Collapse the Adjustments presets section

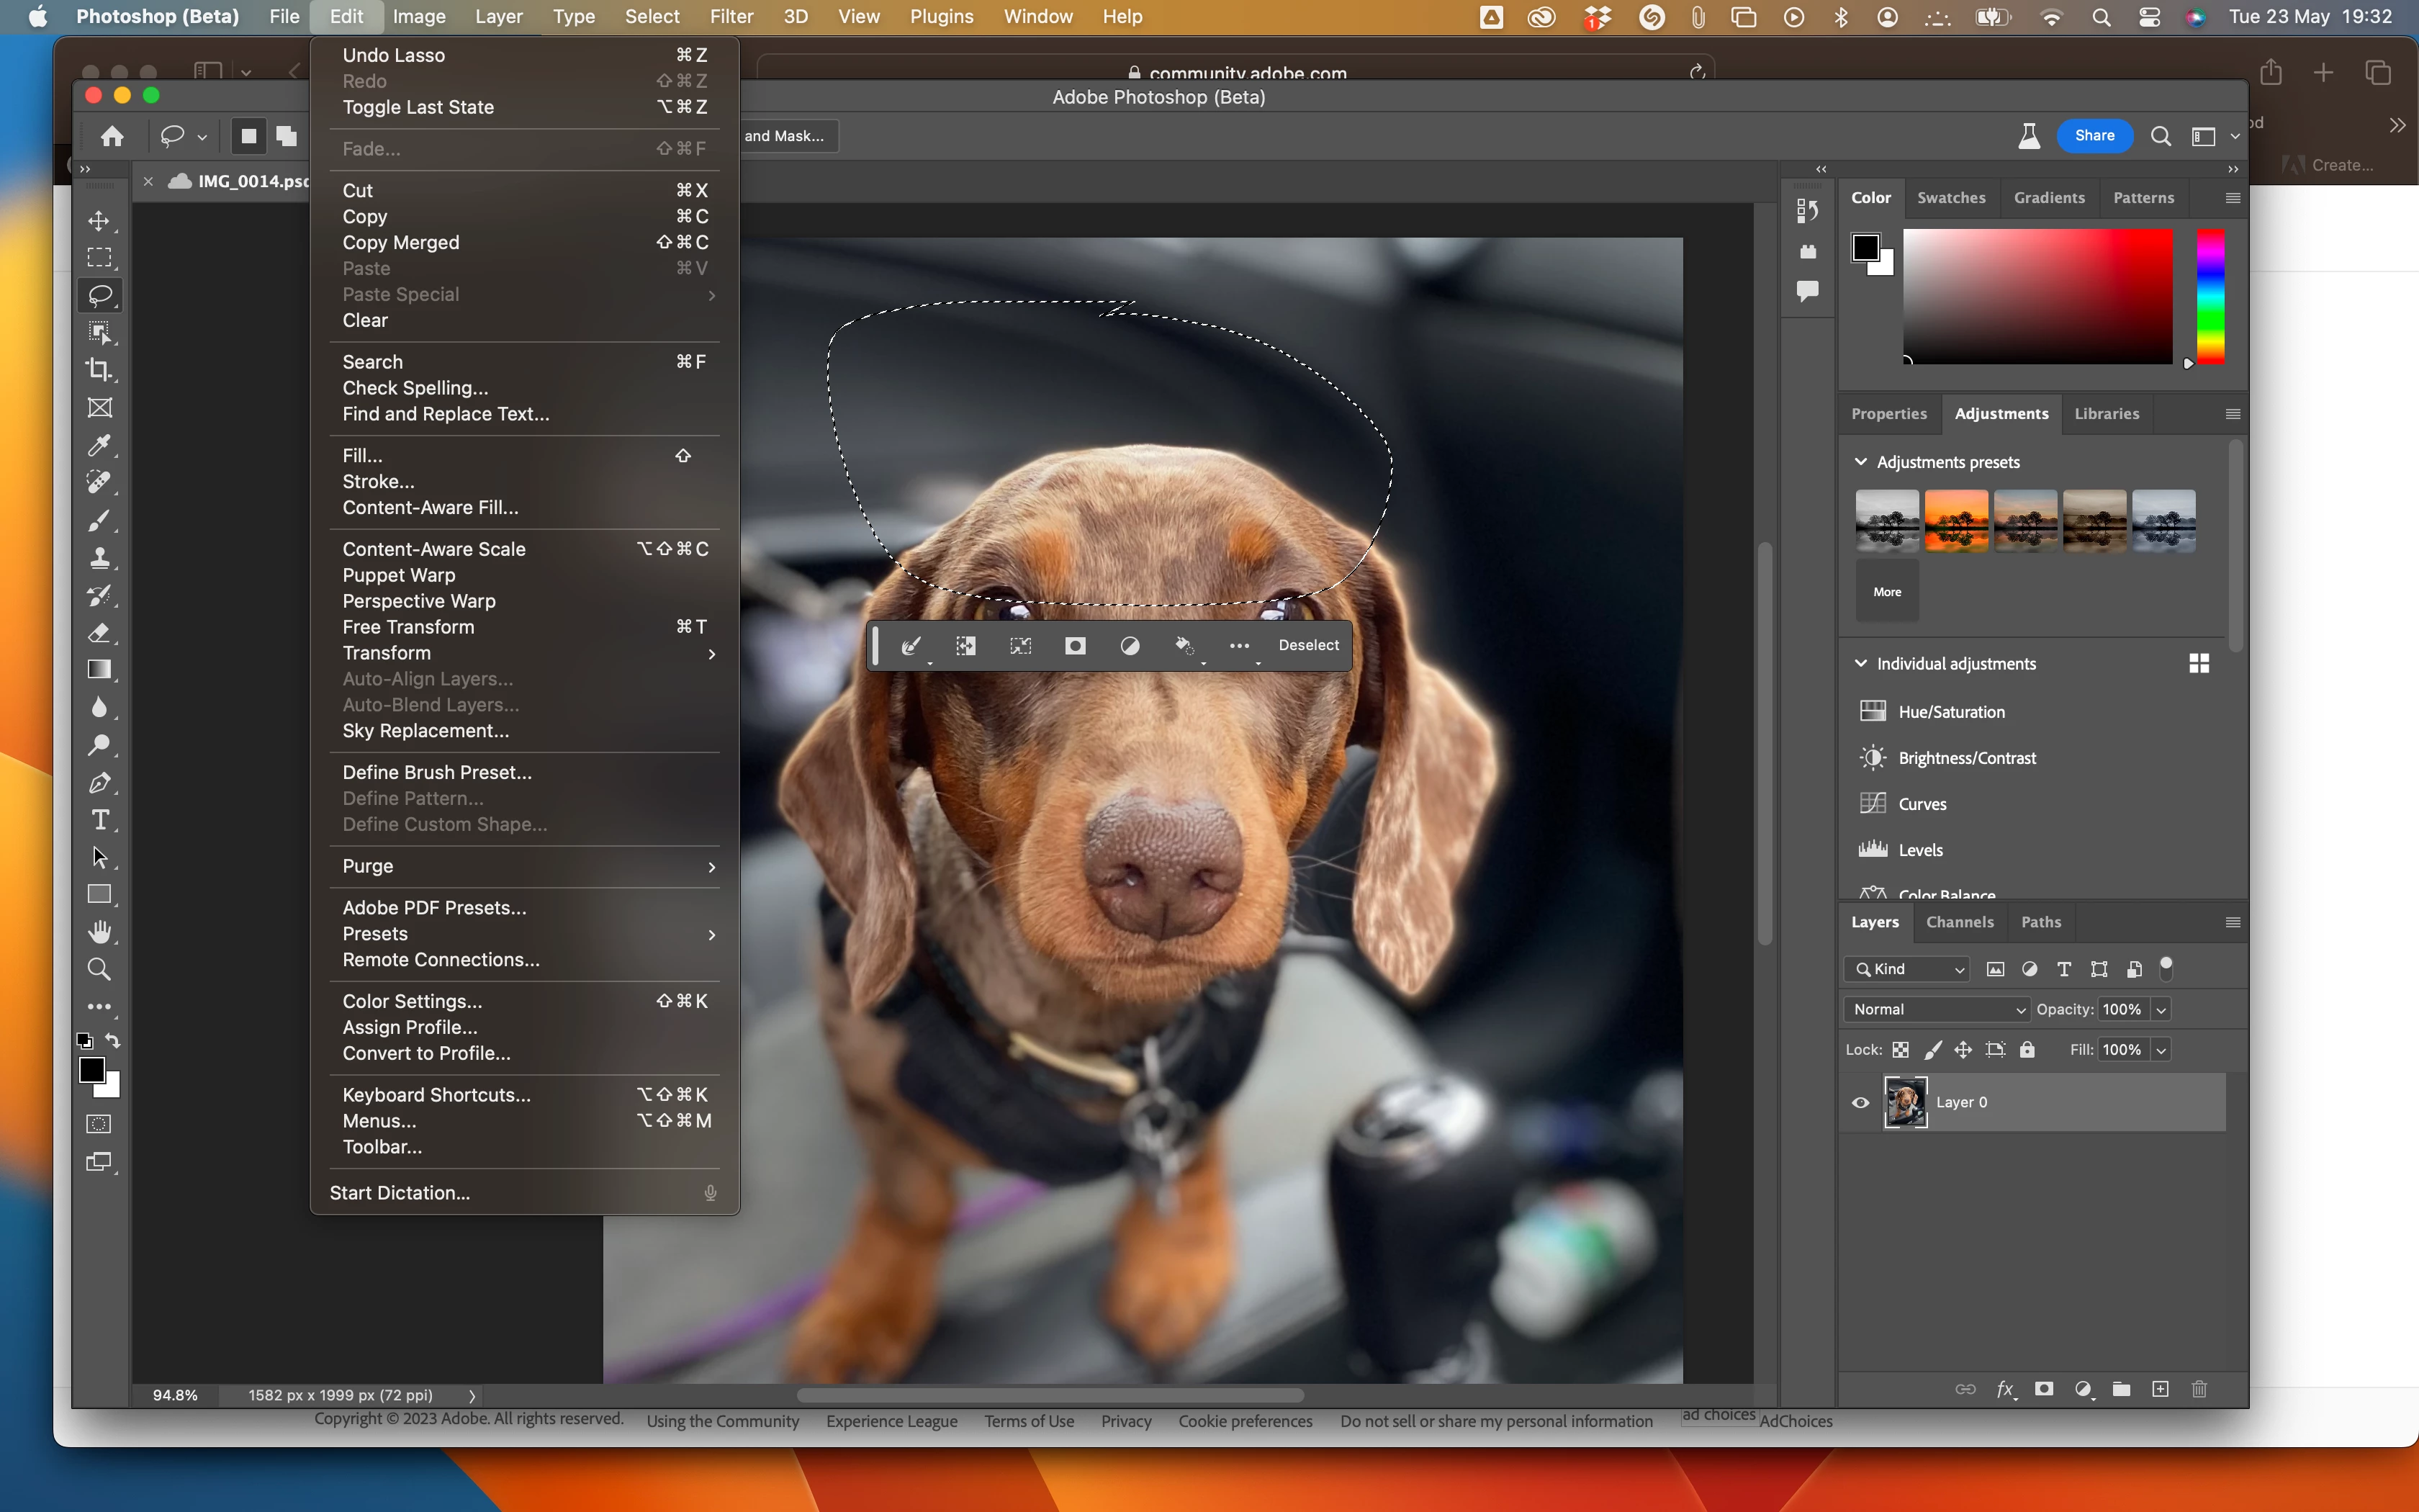click(x=1860, y=462)
